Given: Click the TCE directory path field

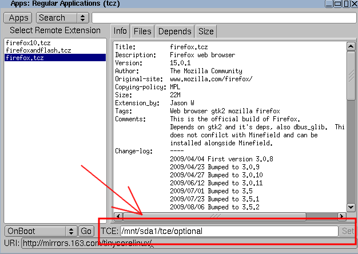Looking at the screenshot, I should [x=229, y=231].
